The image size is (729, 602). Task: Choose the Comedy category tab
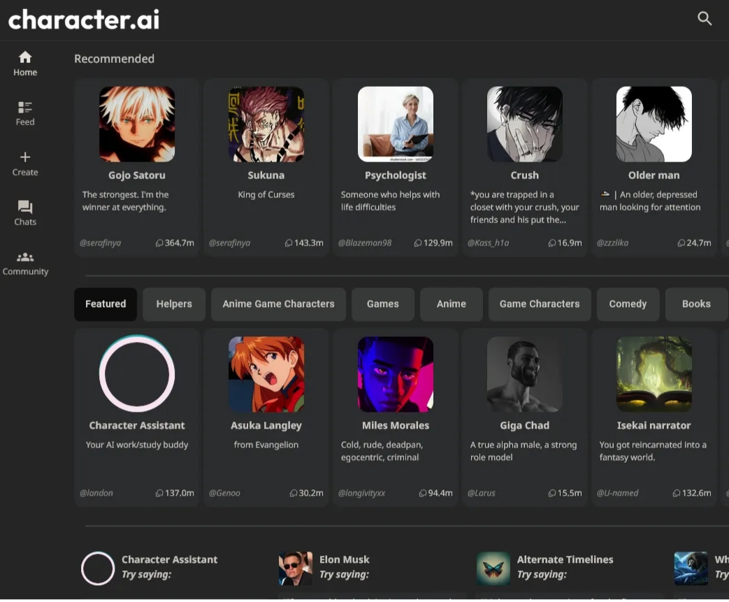coord(628,304)
